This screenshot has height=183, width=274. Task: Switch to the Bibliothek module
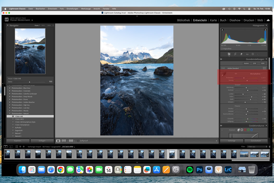[183, 20]
